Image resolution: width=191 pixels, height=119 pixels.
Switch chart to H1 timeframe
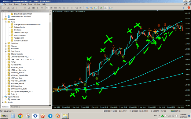[x=64, y=8]
